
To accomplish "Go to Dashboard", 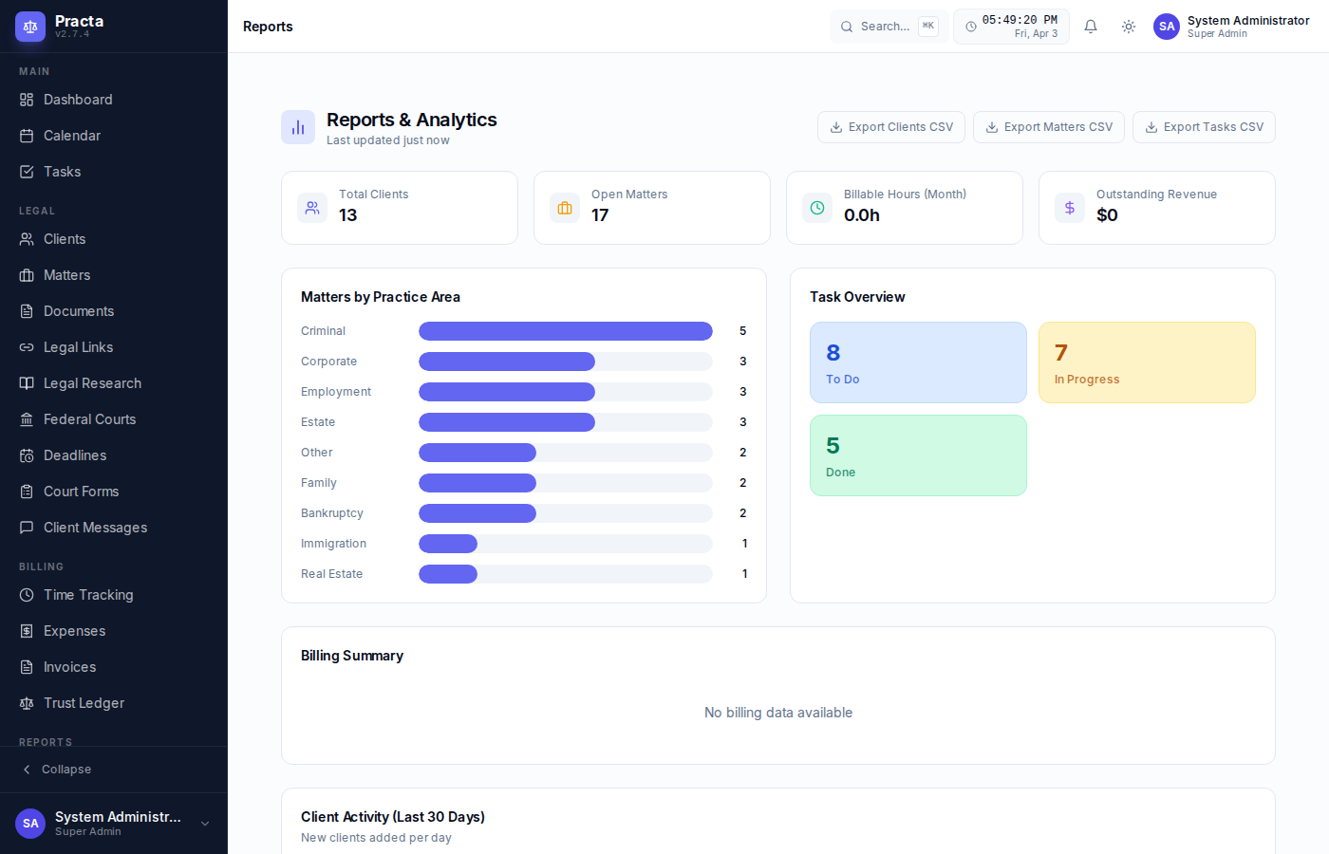I will pyautogui.click(x=114, y=100).
